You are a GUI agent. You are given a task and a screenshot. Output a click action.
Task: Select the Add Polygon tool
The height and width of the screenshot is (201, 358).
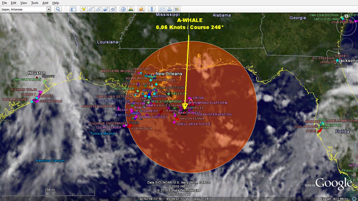pyautogui.click(x=91, y=9)
